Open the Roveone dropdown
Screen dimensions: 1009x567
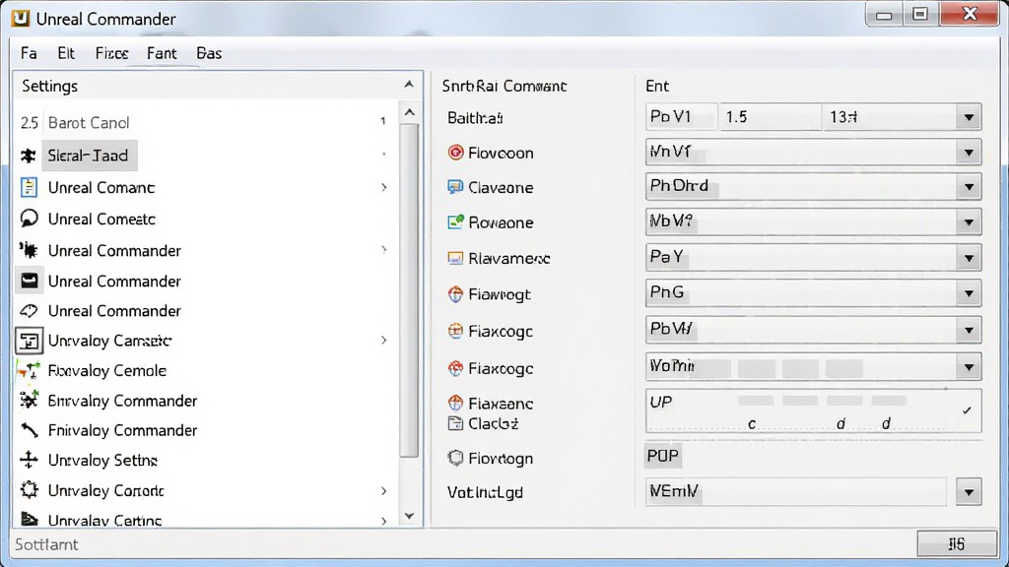tap(969, 222)
